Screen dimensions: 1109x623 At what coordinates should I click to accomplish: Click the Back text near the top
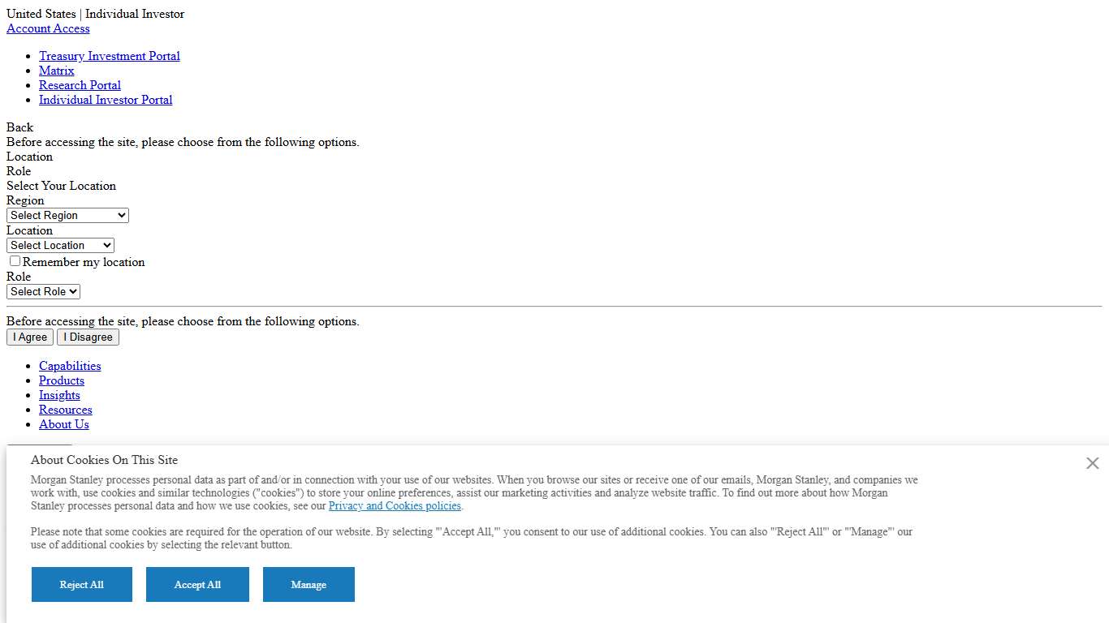[x=20, y=127]
